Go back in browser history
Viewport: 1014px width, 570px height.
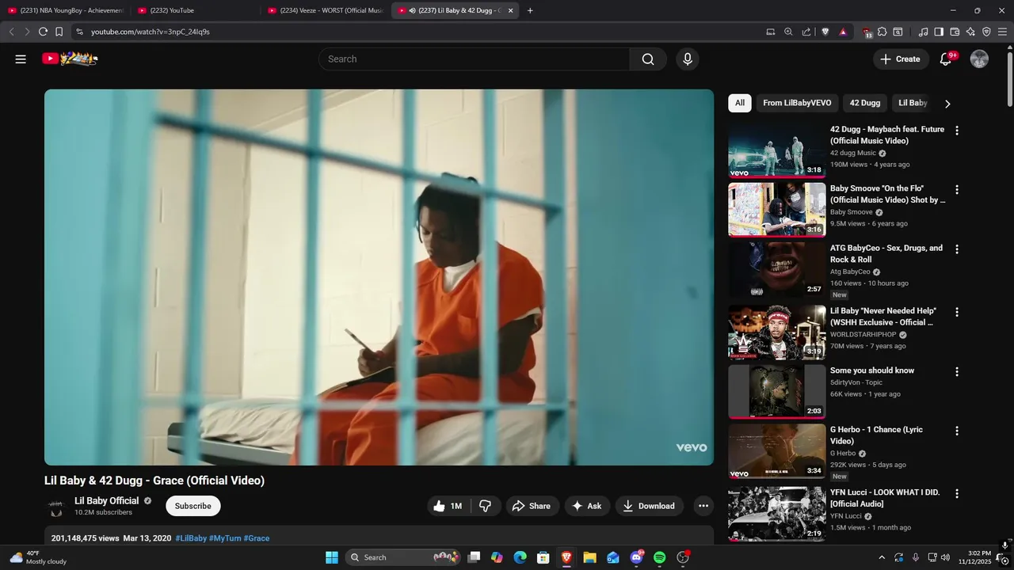coord(11,32)
